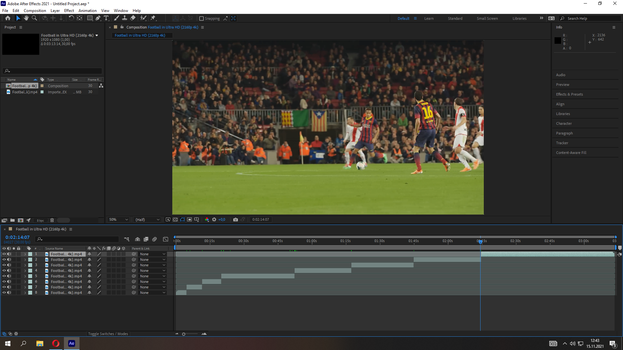Click the snapshot camera icon
Screen dimensions: 623x350
pos(236,220)
